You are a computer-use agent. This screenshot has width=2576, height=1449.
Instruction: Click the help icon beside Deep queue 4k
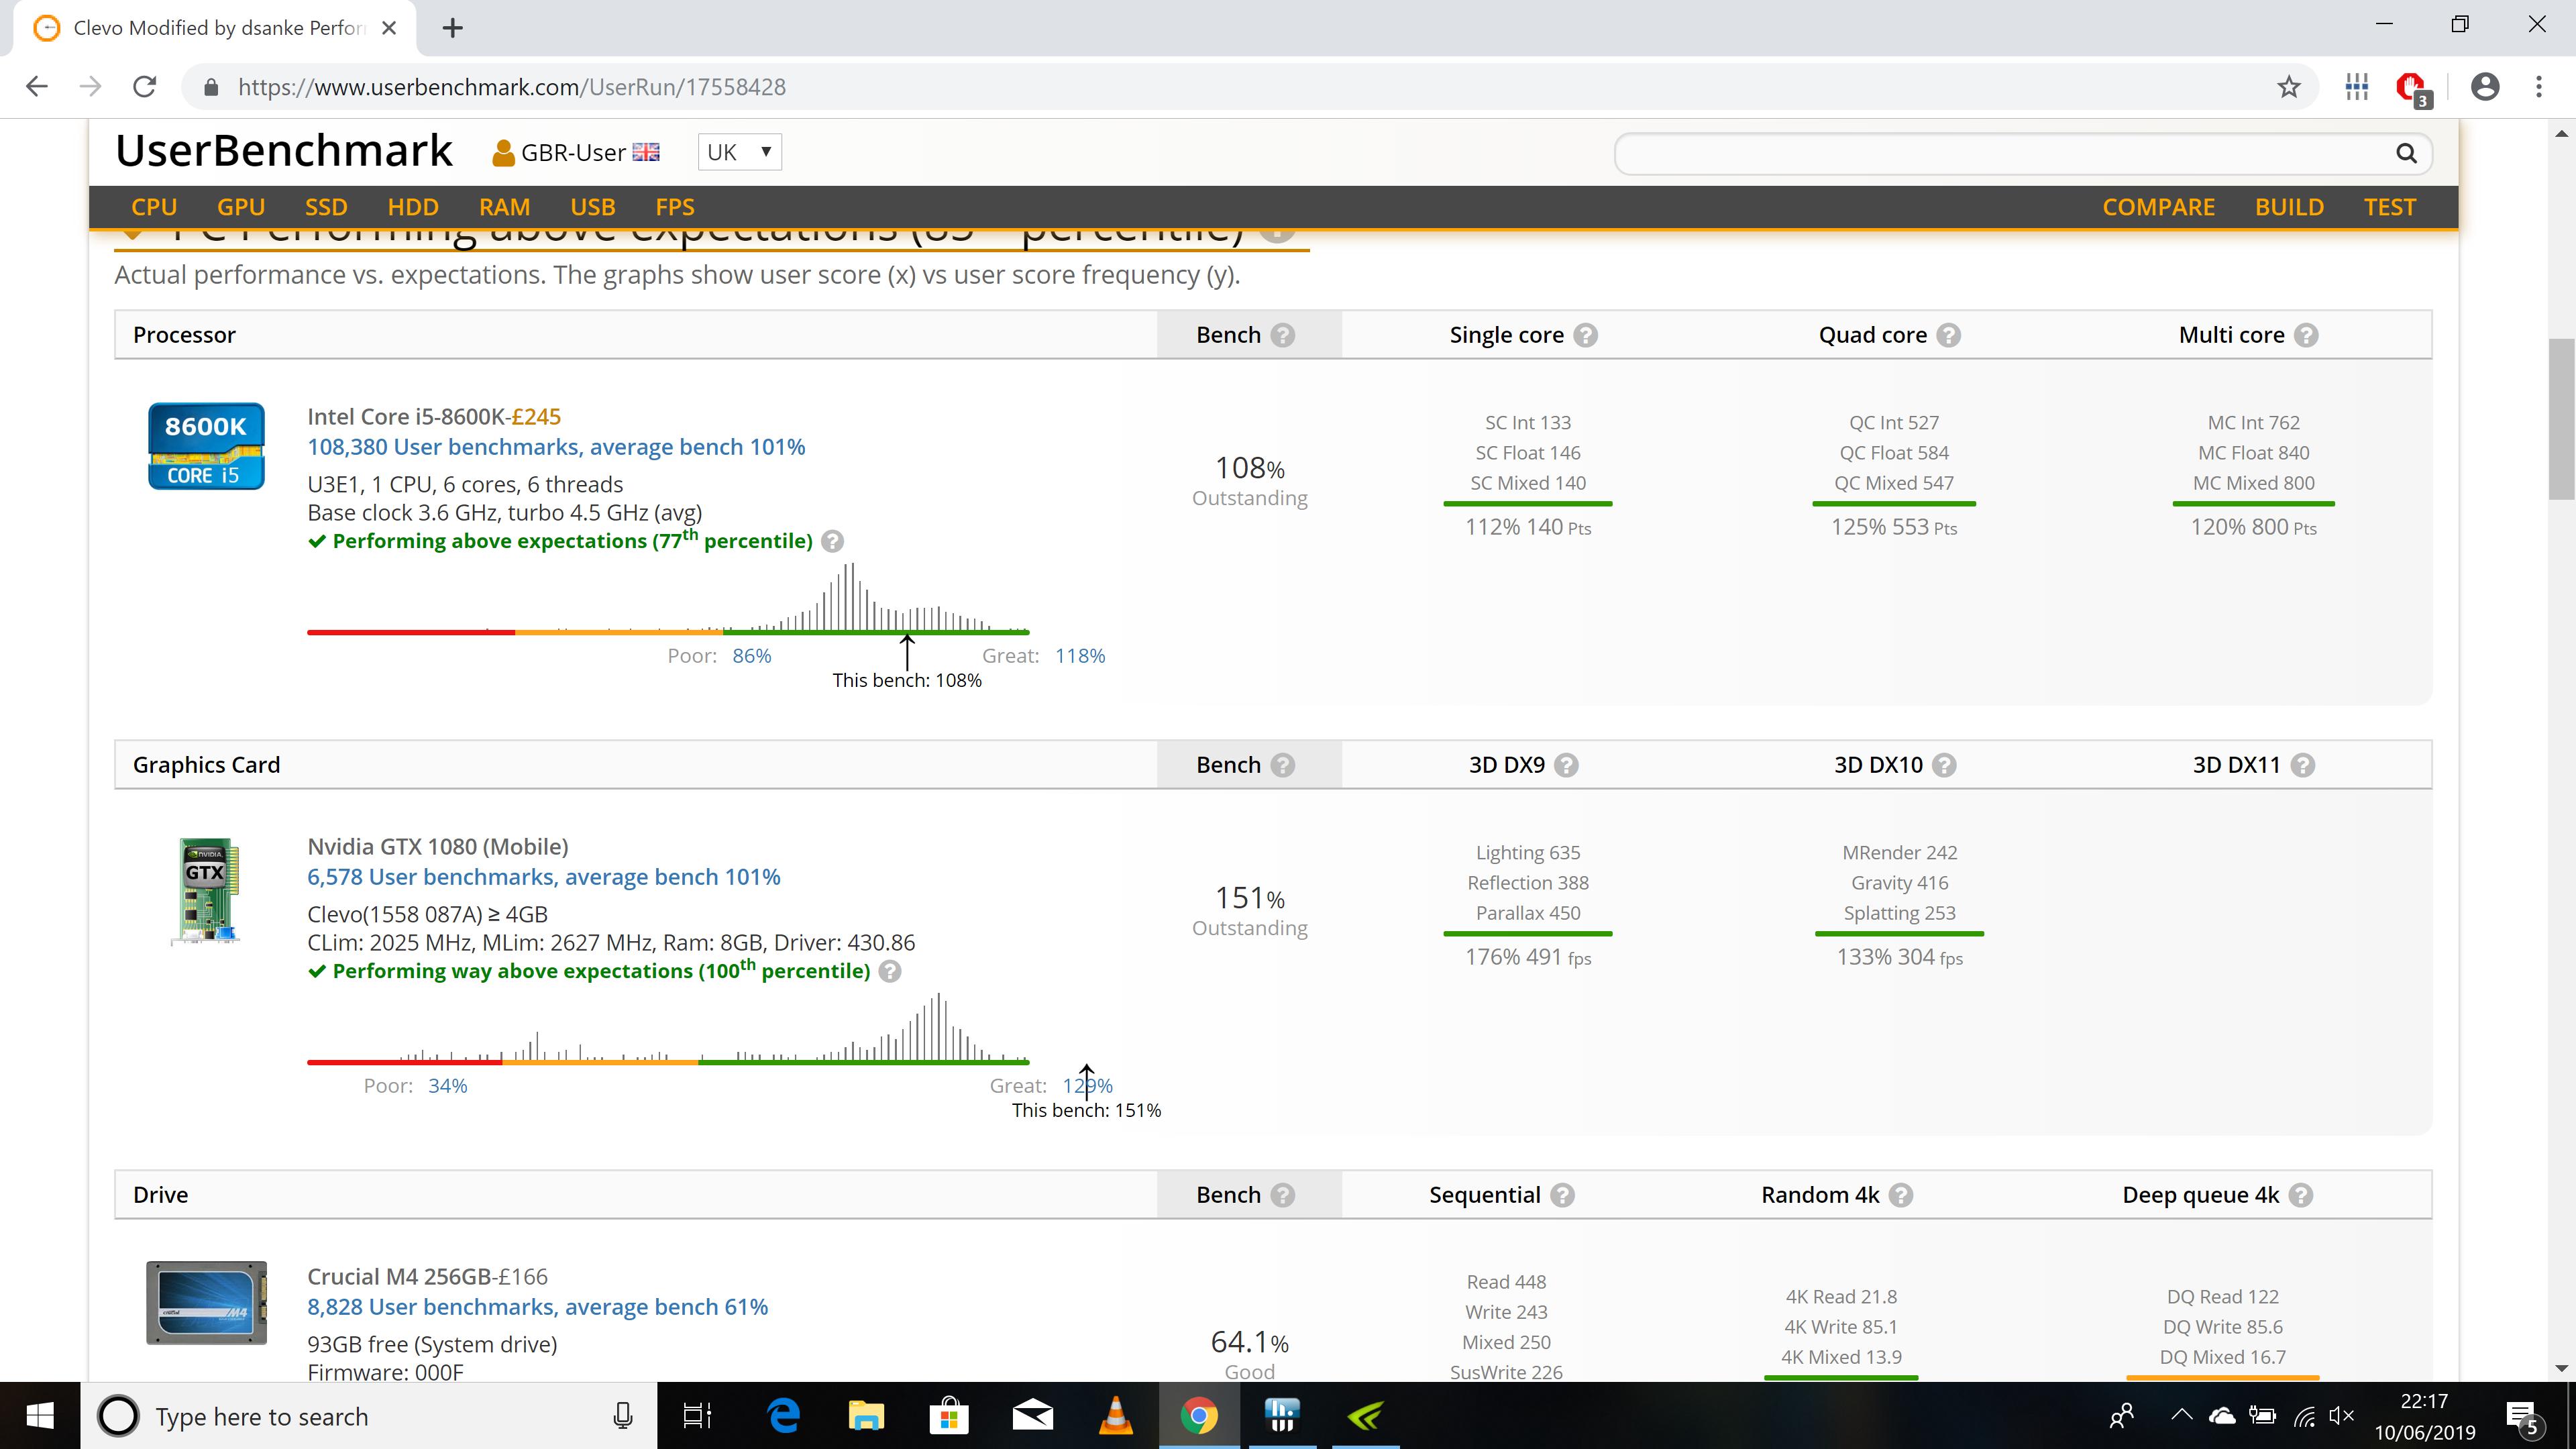coord(2301,1195)
